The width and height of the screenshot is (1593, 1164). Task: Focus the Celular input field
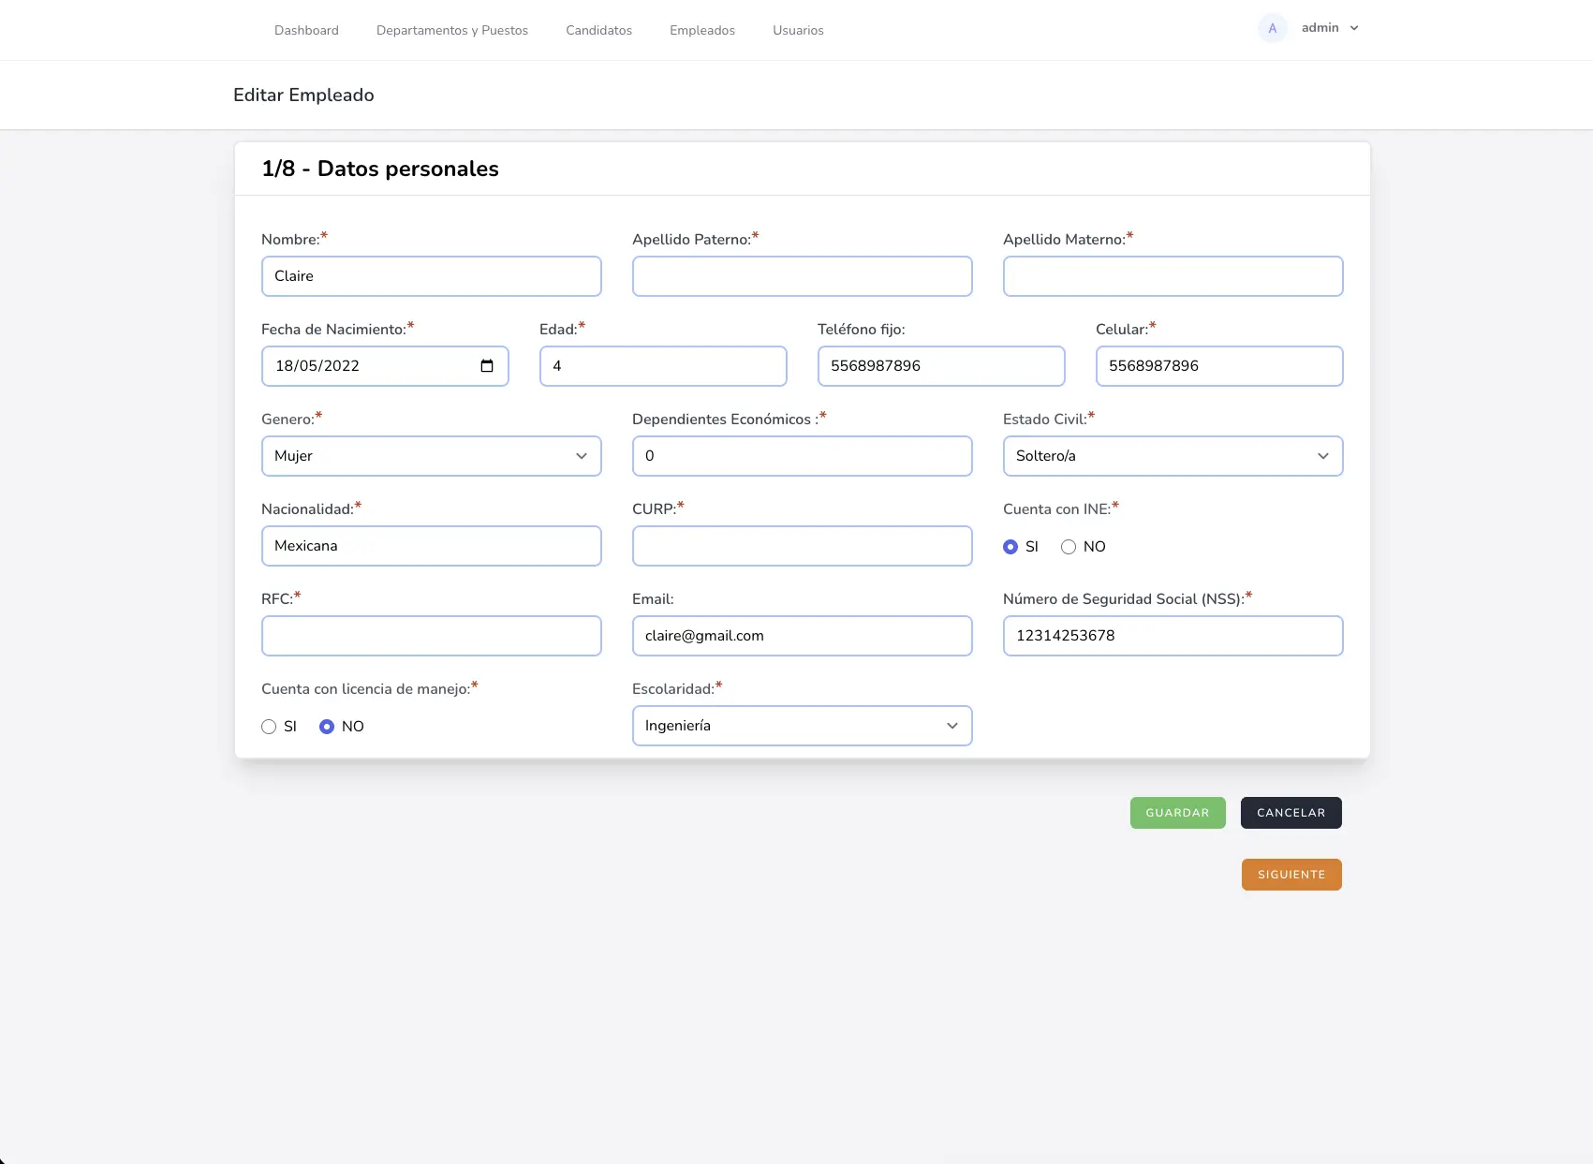[x=1219, y=366]
